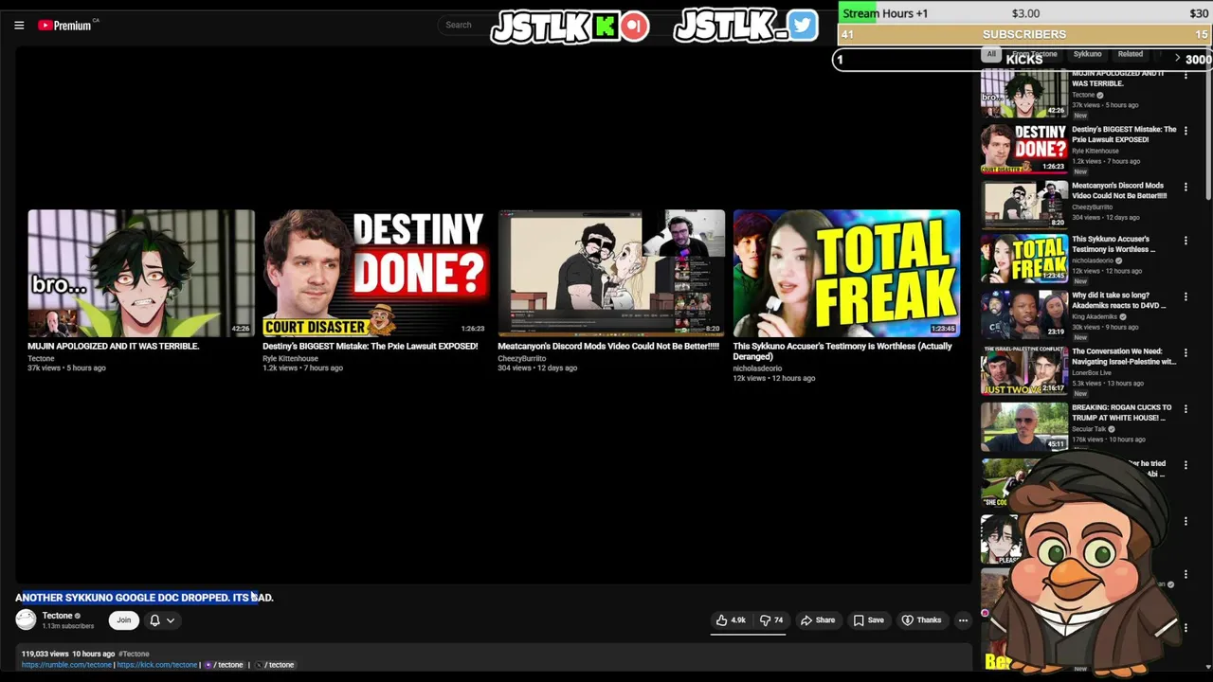Open options menu for Sykkuno Accuser video
The image size is (1213, 682).
tap(1186, 241)
